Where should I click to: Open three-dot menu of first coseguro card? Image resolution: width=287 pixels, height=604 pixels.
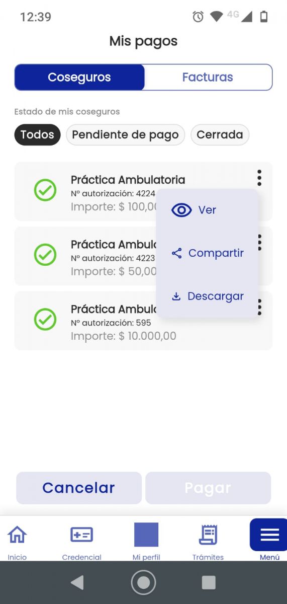pos(259,178)
